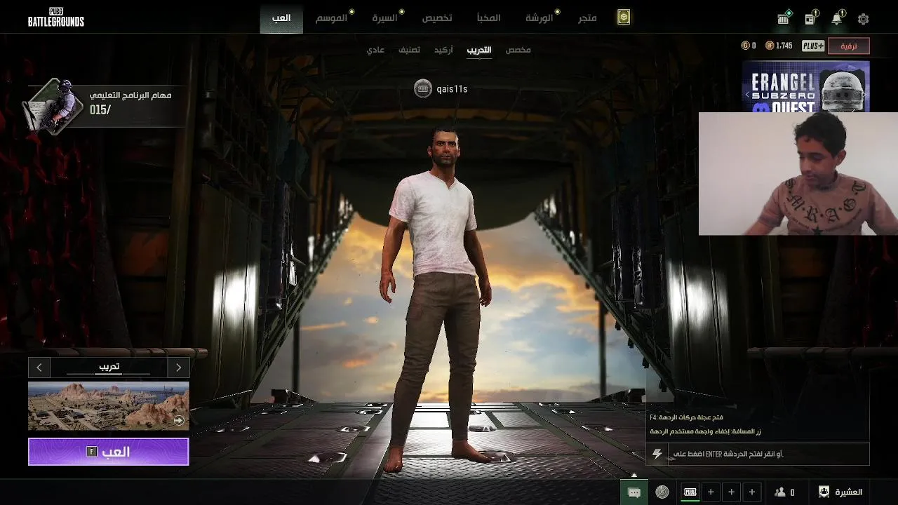Expand chat with small triangle above chat button
This screenshot has height=505, width=898.
click(x=634, y=476)
